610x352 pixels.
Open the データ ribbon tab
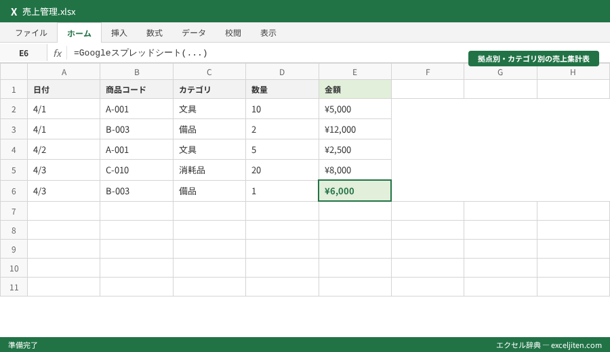tap(194, 33)
